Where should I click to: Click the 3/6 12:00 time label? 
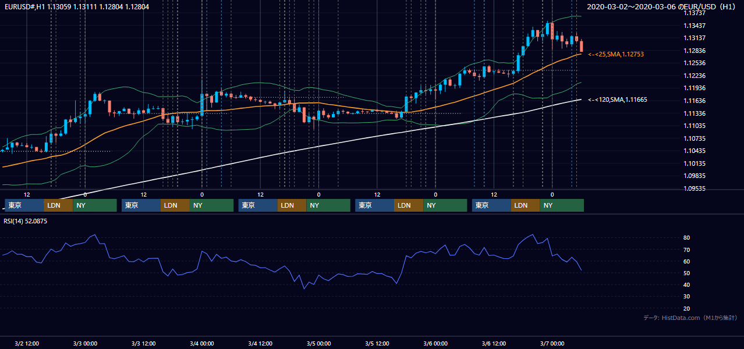494,344
